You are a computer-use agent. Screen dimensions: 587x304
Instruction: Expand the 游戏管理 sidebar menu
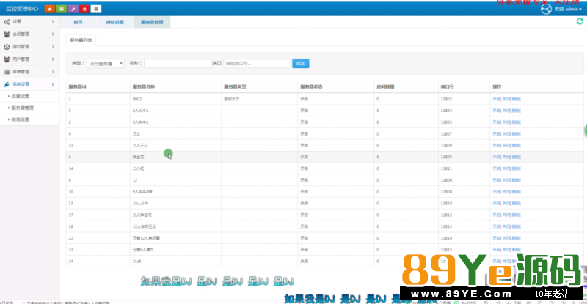point(29,47)
